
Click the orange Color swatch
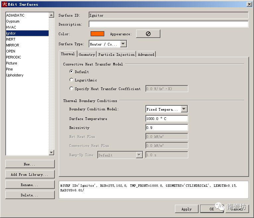(x=97, y=34)
